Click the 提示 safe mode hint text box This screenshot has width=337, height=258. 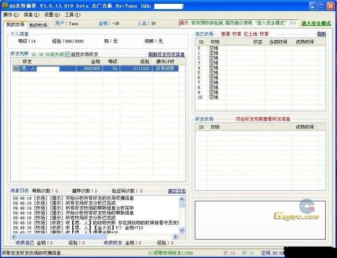pyautogui.click(x=238, y=23)
